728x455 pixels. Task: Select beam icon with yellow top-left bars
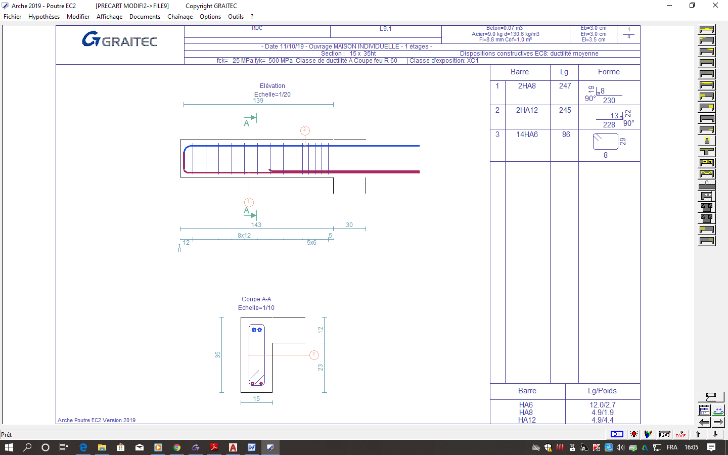[707, 40]
